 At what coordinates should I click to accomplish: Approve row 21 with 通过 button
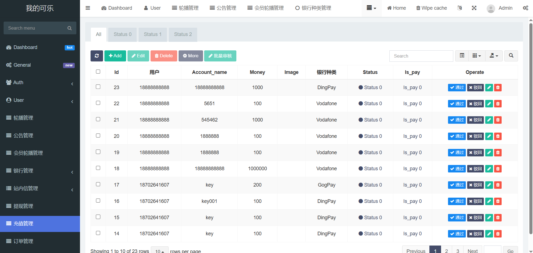pos(457,120)
